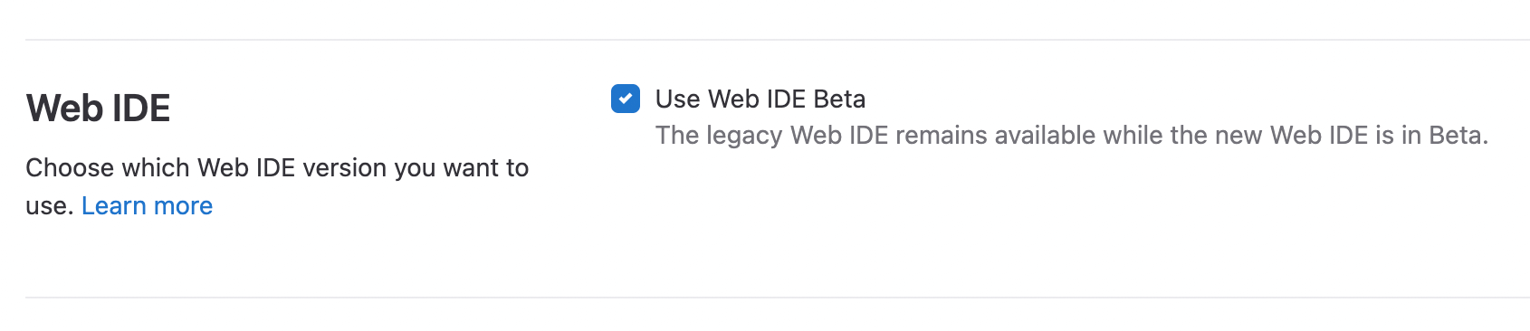Click the legacy Web IDE help text
Screen dimensions: 1530x331
(x=1072, y=136)
